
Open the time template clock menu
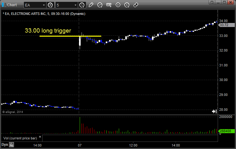point(82,5)
